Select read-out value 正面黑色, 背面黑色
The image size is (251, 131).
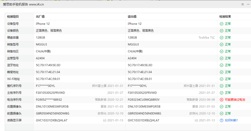(x=141, y=30)
